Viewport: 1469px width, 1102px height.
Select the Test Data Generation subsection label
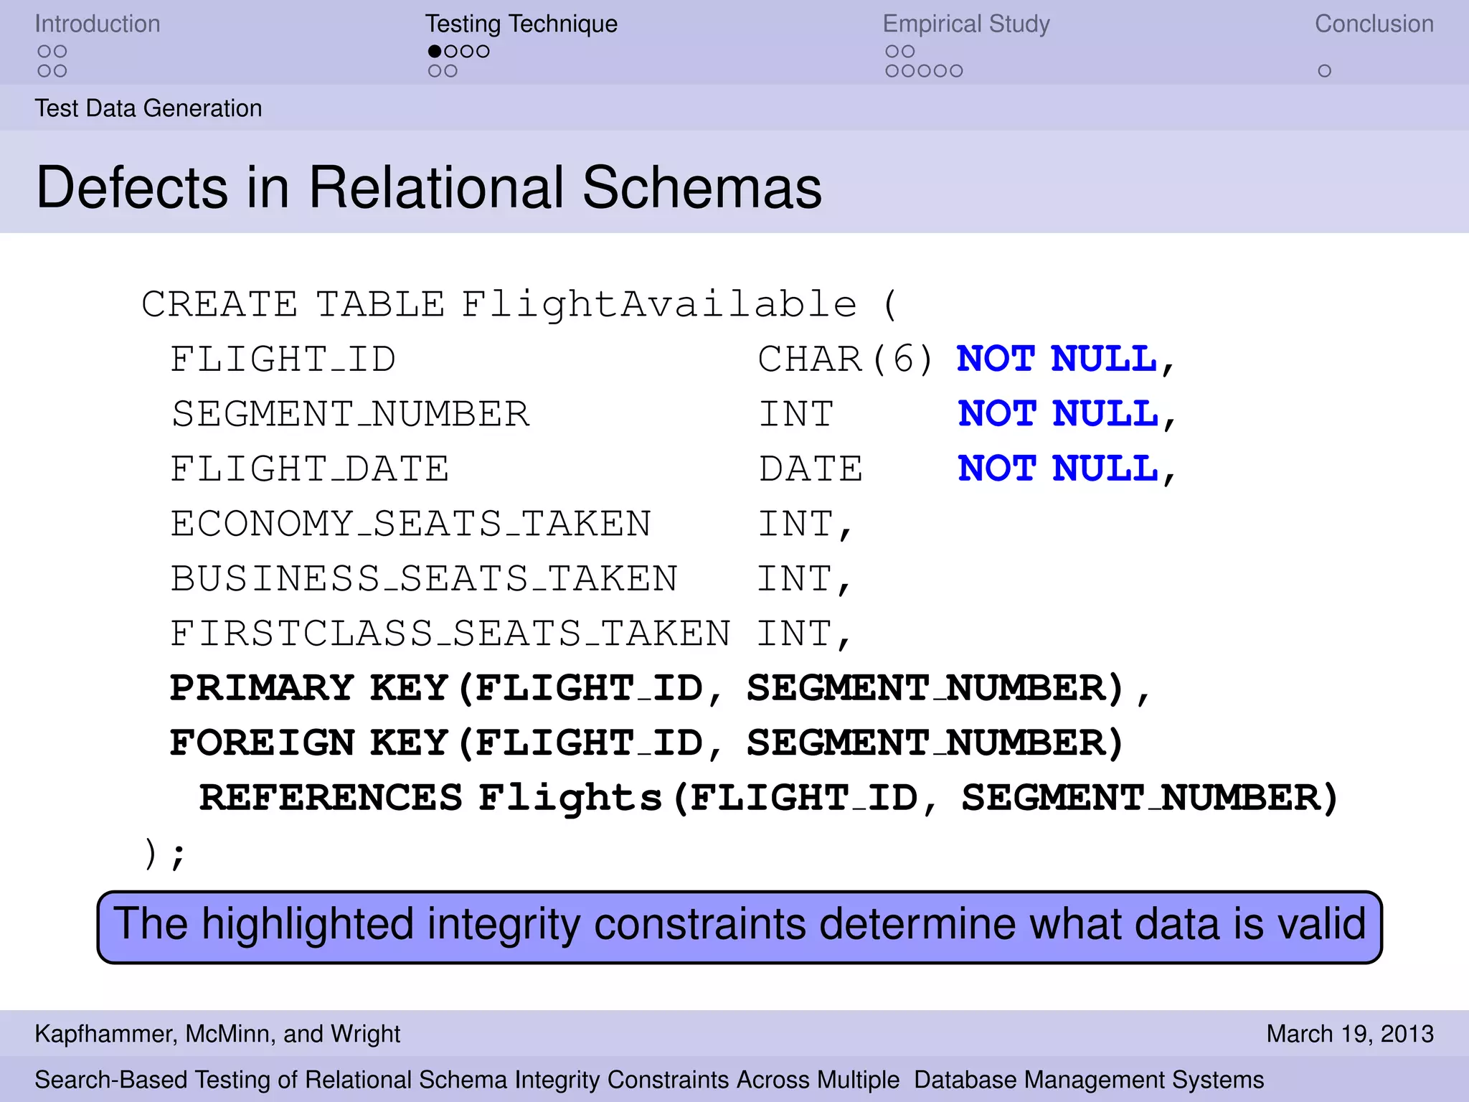tap(148, 108)
